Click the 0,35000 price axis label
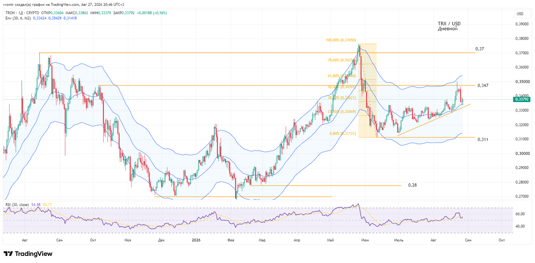The height and width of the screenshot is (263, 535). pos(522,82)
